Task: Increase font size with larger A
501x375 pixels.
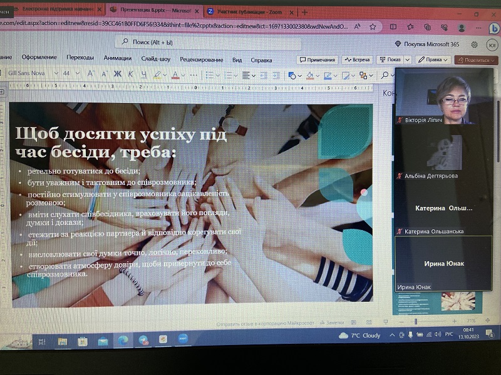Action: point(91,74)
